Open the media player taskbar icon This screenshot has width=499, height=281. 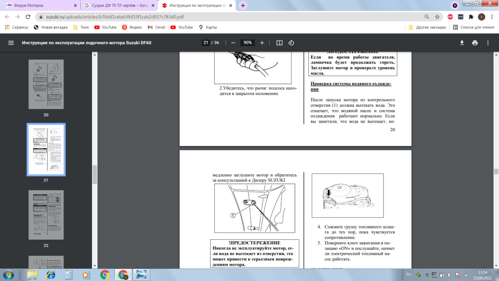click(87, 274)
